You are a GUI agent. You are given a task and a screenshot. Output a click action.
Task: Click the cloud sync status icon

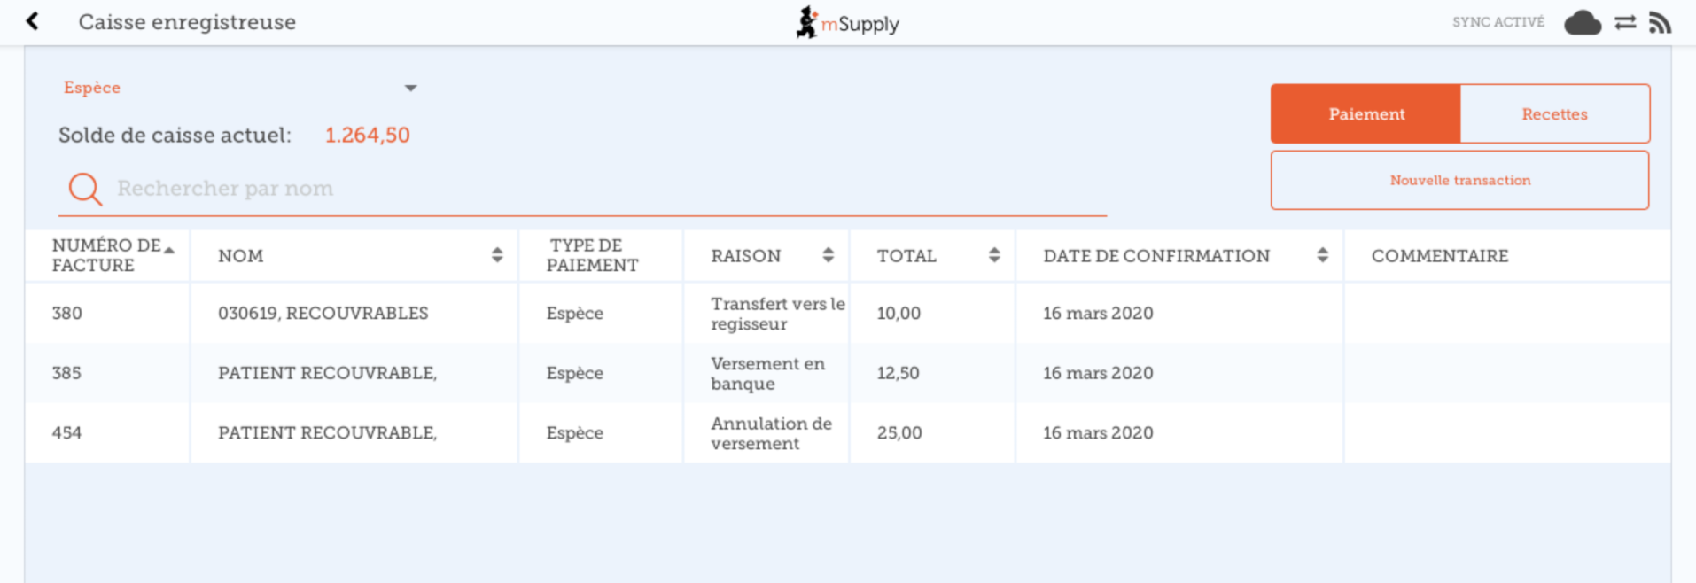(1583, 23)
